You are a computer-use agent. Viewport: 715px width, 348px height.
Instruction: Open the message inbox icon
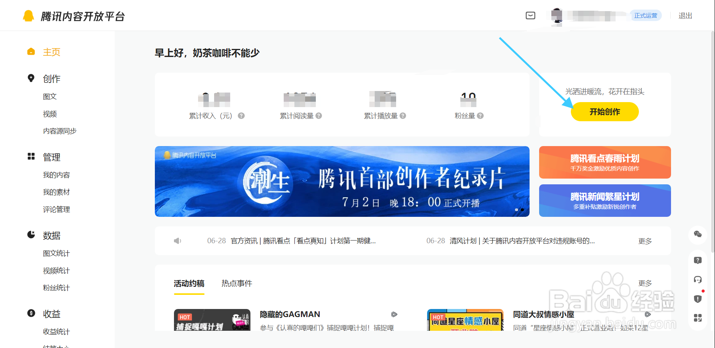(x=530, y=15)
